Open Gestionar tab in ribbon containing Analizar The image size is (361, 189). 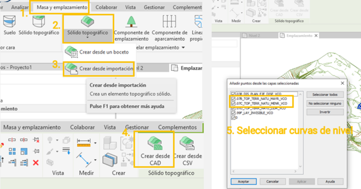154,7
